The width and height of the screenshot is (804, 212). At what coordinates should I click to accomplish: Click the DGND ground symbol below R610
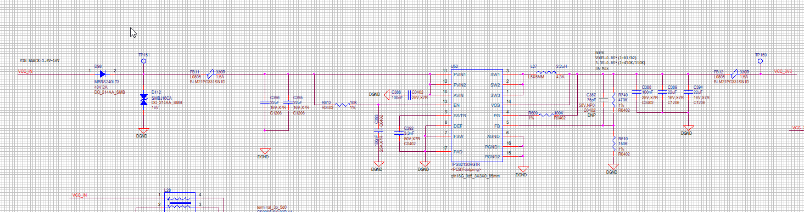click(613, 167)
